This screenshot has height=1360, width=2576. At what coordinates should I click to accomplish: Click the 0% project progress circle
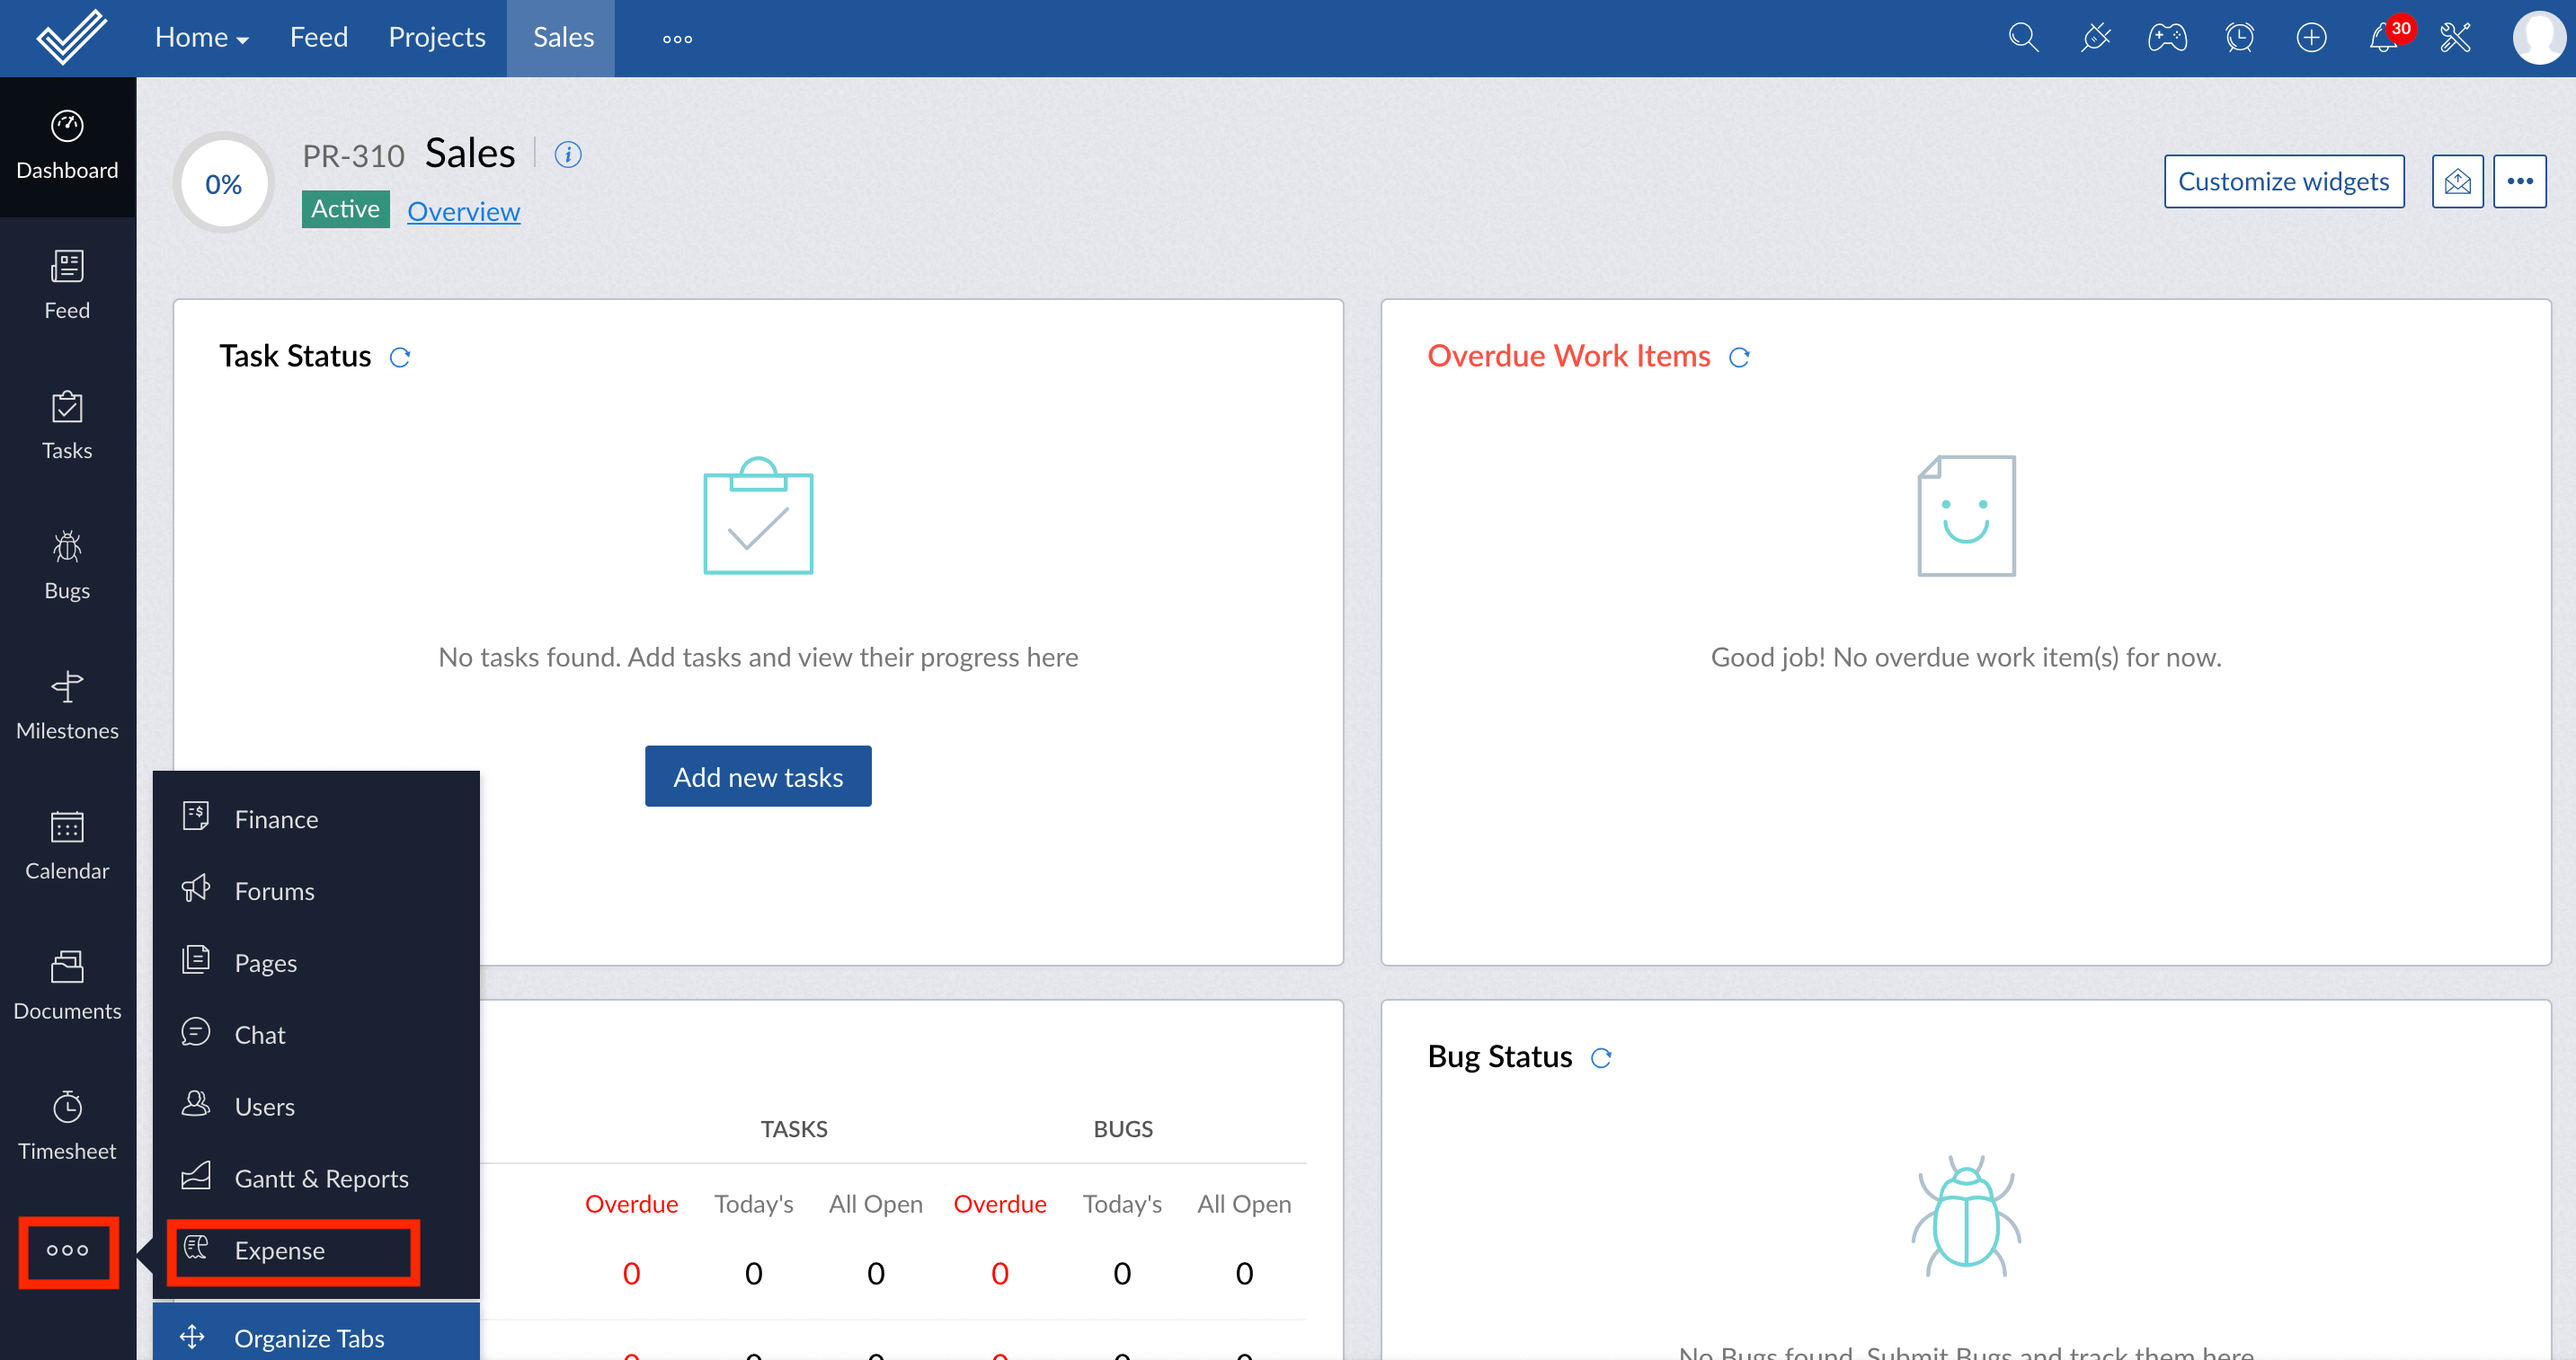tap(224, 184)
